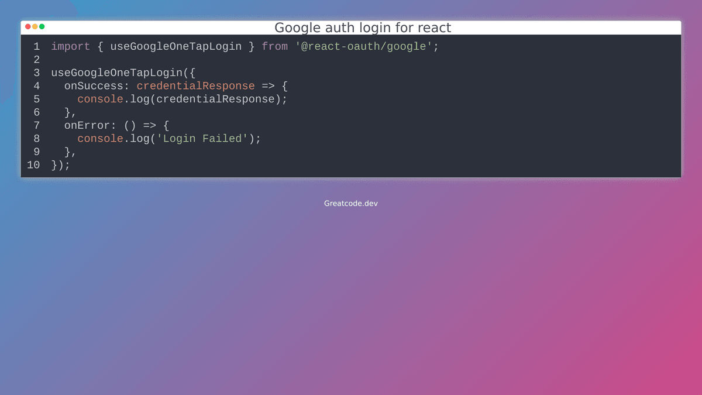Click the console keyword on line 8
702x395 pixels.
point(98,138)
